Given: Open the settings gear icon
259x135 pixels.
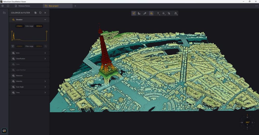Looking at the screenshot, I should pos(3,6).
